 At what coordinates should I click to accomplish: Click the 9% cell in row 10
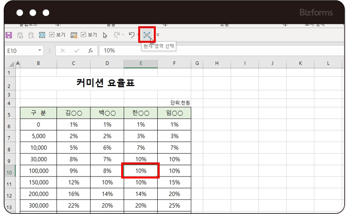click(x=73, y=171)
